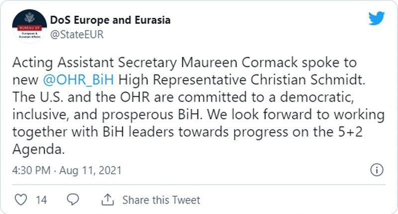
Task: Click the @StateEUR handle
Action: (77, 34)
